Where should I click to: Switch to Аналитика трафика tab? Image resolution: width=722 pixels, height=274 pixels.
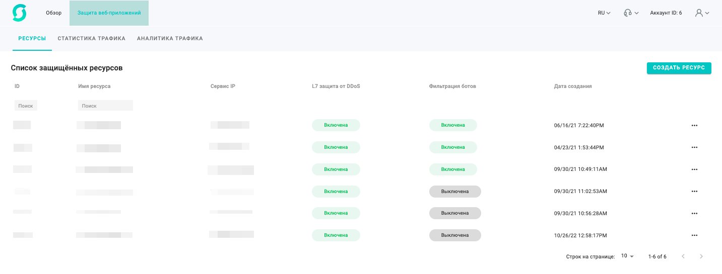tap(170, 38)
